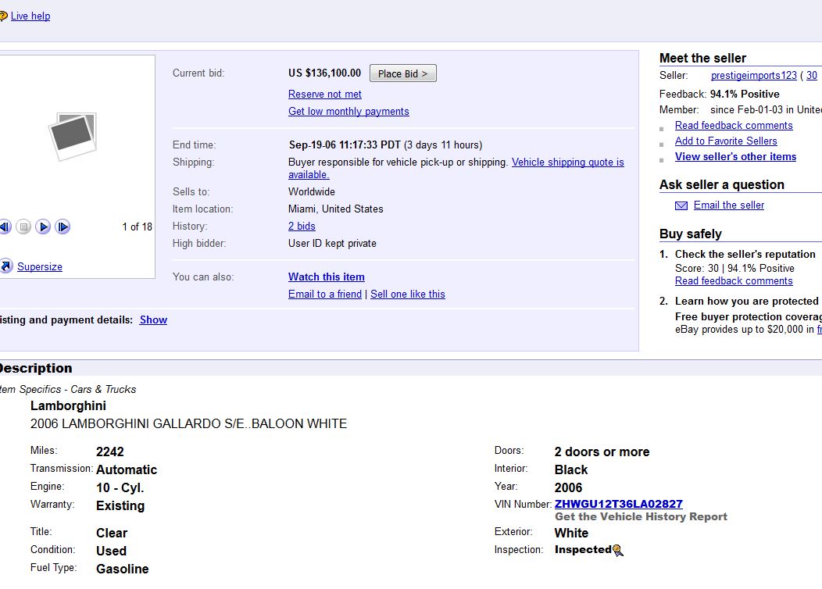The image size is (822, 589).
Task: Open the Reserve not met link
Action: pos(324,94)
